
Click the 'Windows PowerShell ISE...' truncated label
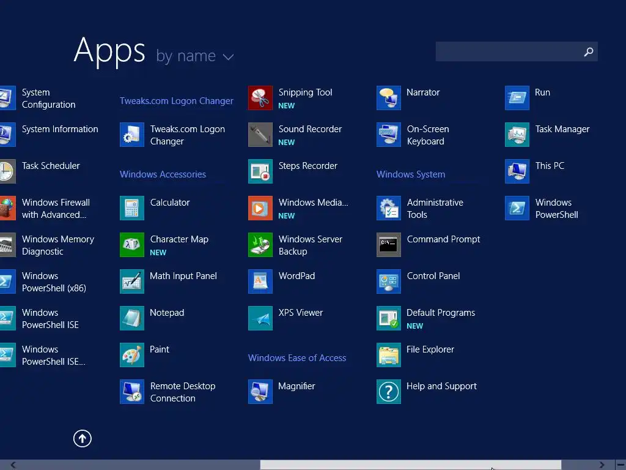pos(54,356)
